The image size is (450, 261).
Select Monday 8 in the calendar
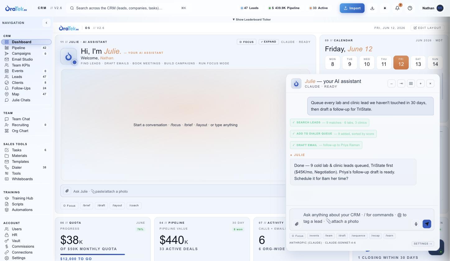332,62
